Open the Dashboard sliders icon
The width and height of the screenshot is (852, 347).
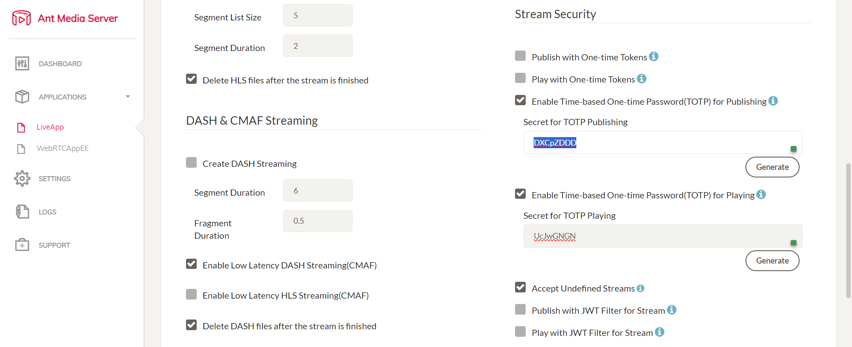coord(22,63)
